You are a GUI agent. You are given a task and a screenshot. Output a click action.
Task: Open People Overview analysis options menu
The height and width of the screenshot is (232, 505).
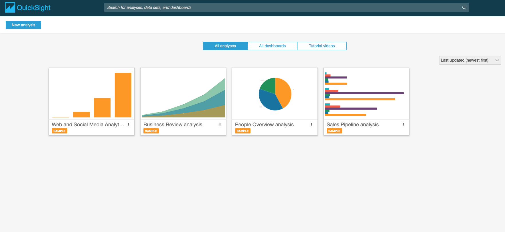click(311, 125)
